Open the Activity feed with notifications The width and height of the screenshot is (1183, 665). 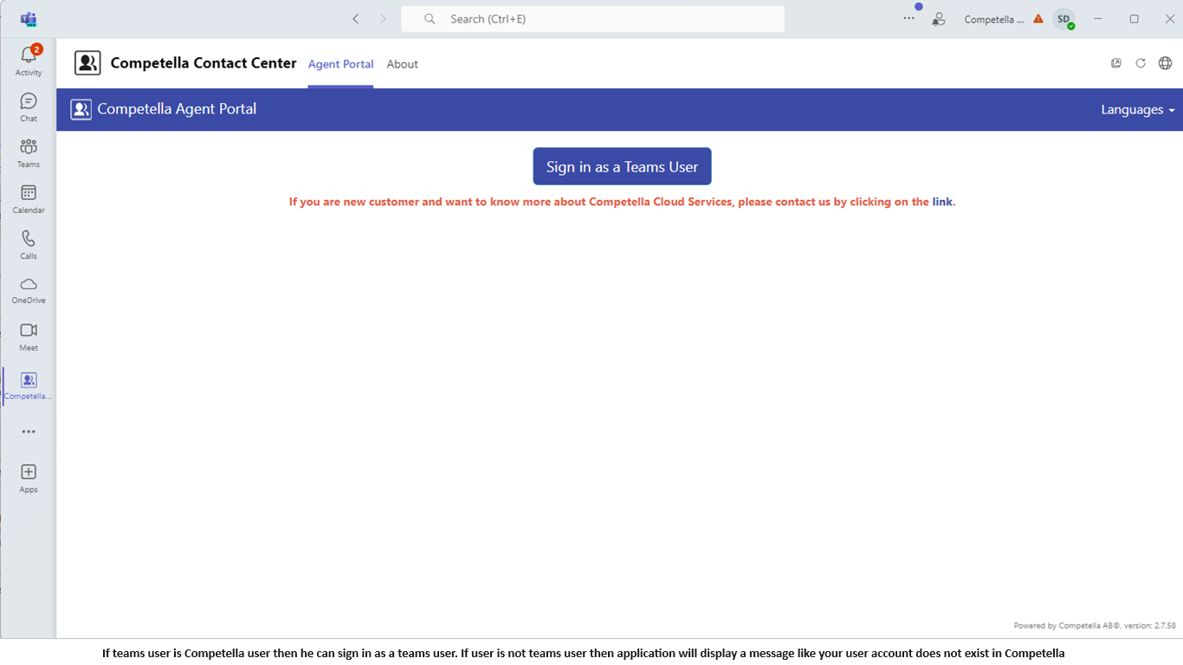point(29,61)
